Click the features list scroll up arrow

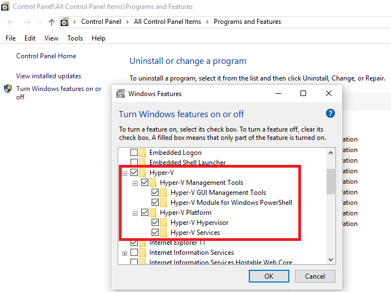click(330, 153)
